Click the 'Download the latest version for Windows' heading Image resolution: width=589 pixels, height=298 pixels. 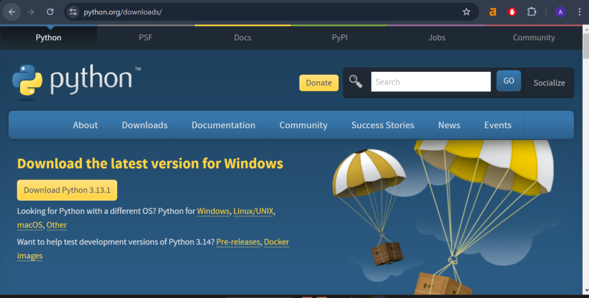point(150,164)
